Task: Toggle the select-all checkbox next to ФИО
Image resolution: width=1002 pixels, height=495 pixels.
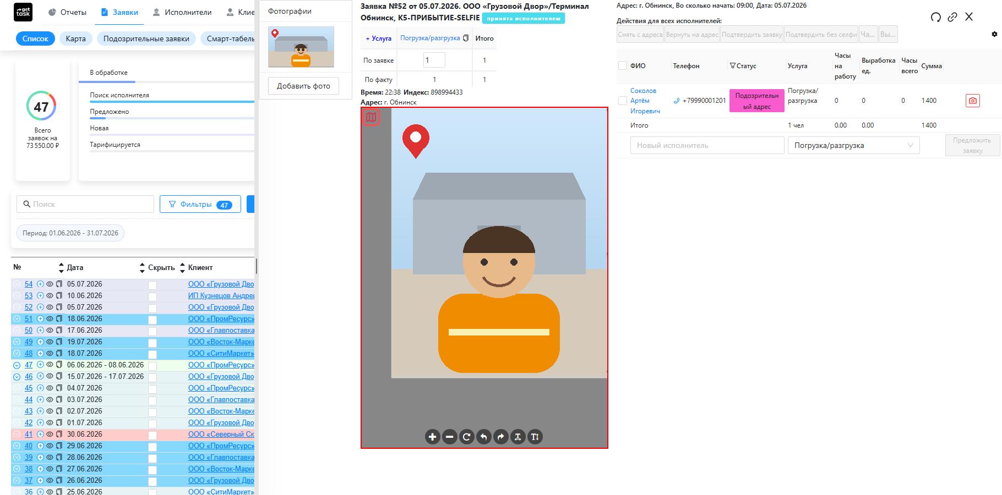Action: point(623,65)
